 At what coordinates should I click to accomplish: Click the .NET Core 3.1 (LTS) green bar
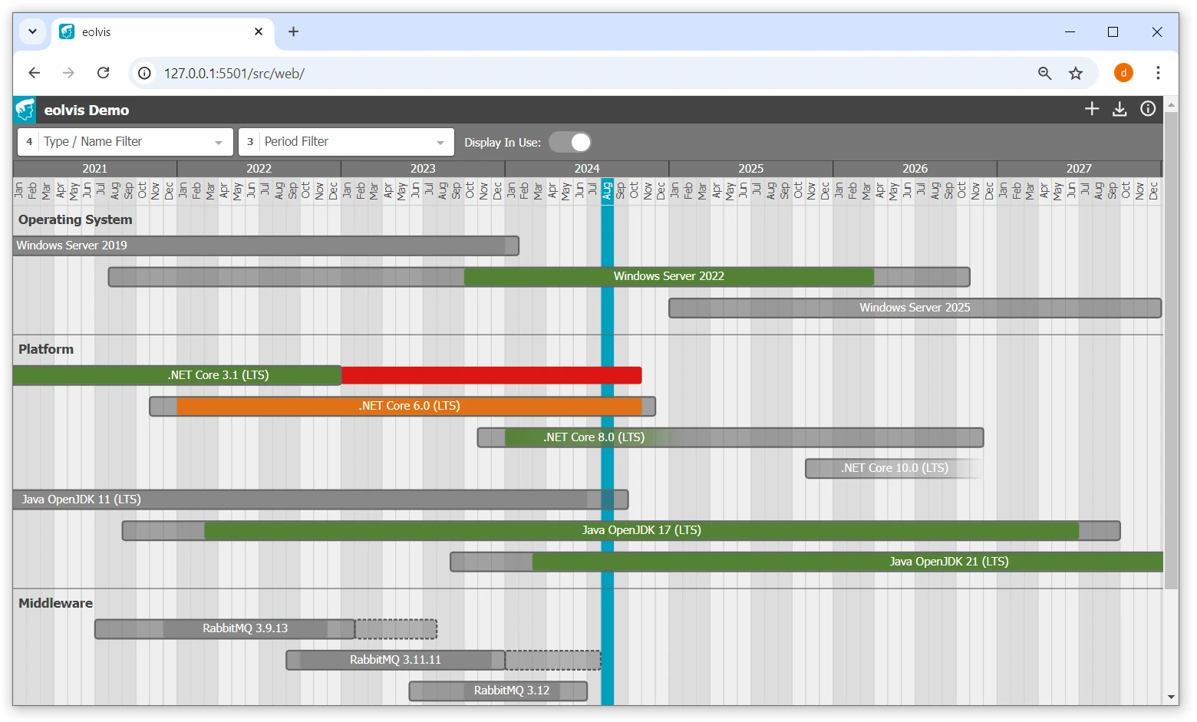pos(177,375)
